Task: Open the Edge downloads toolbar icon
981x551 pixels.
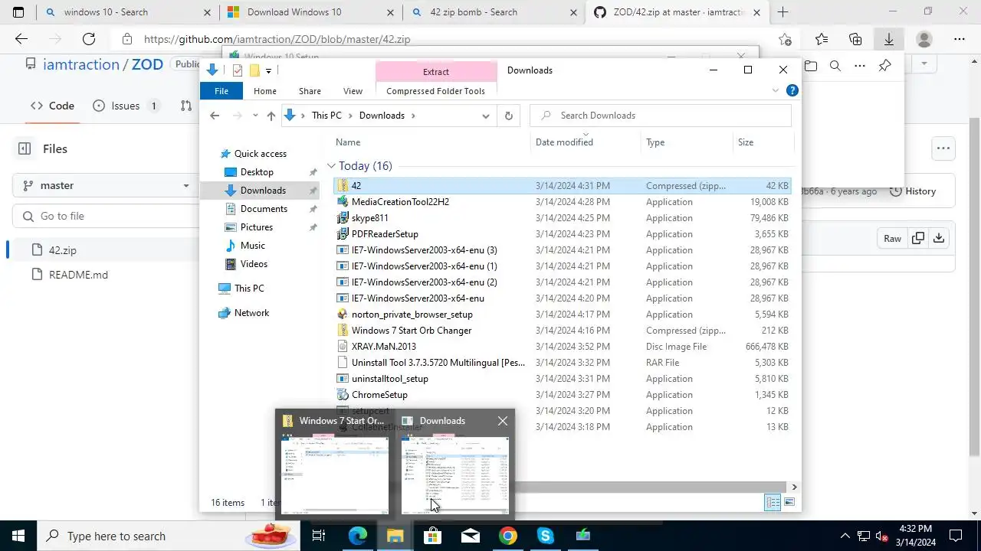Action: [889, 39]
